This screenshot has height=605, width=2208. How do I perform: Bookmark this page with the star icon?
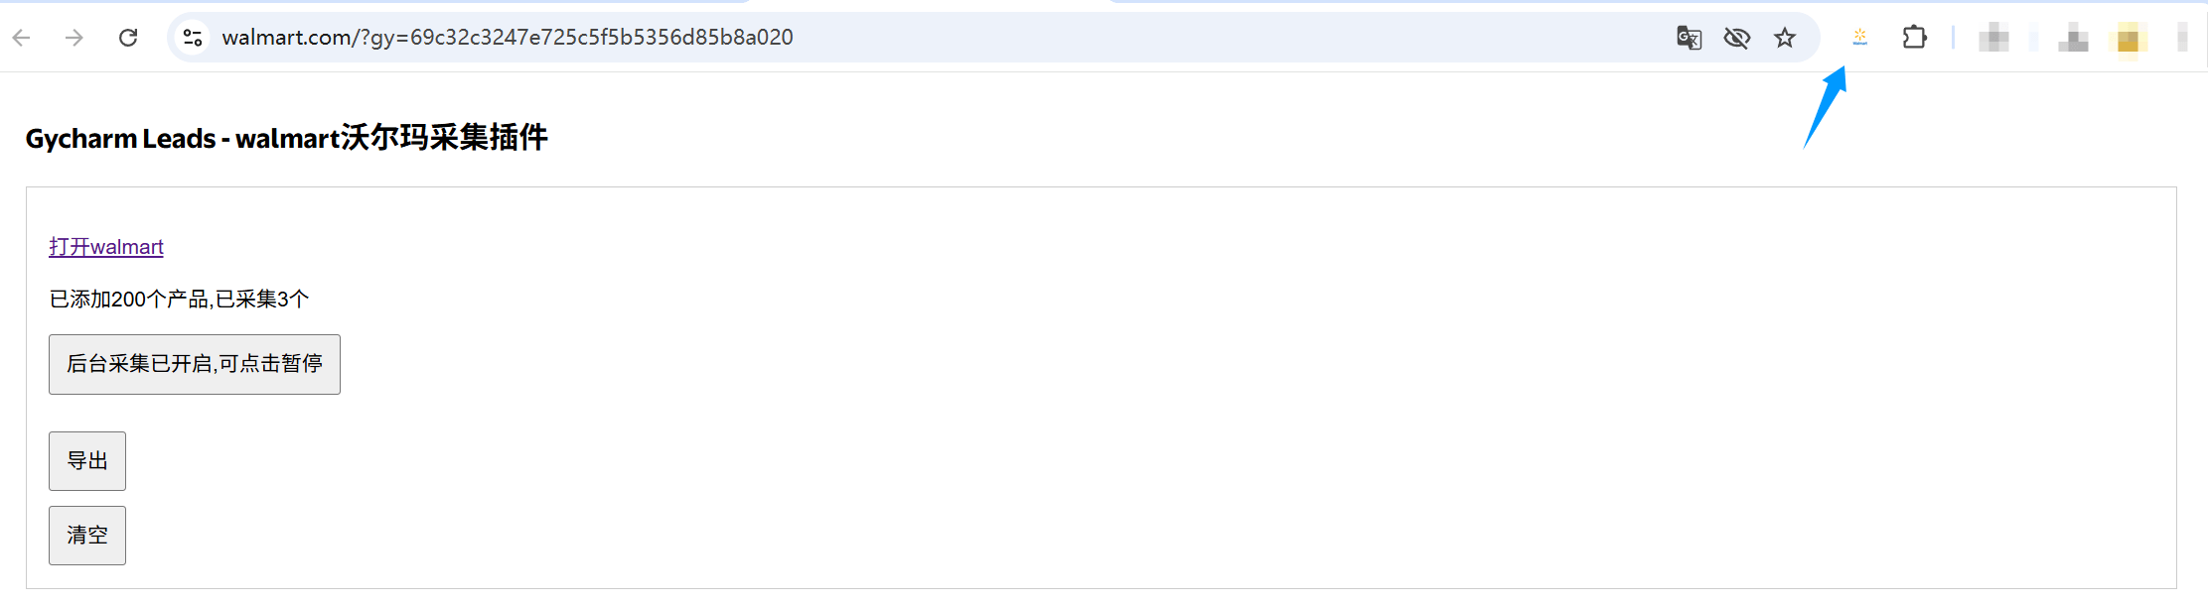1785,38
